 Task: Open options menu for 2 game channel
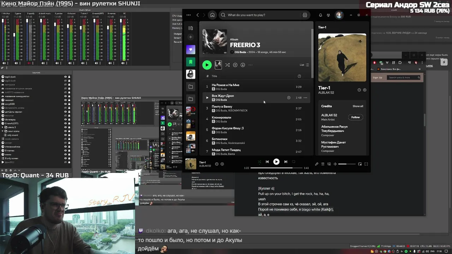[x=21, y=63]
